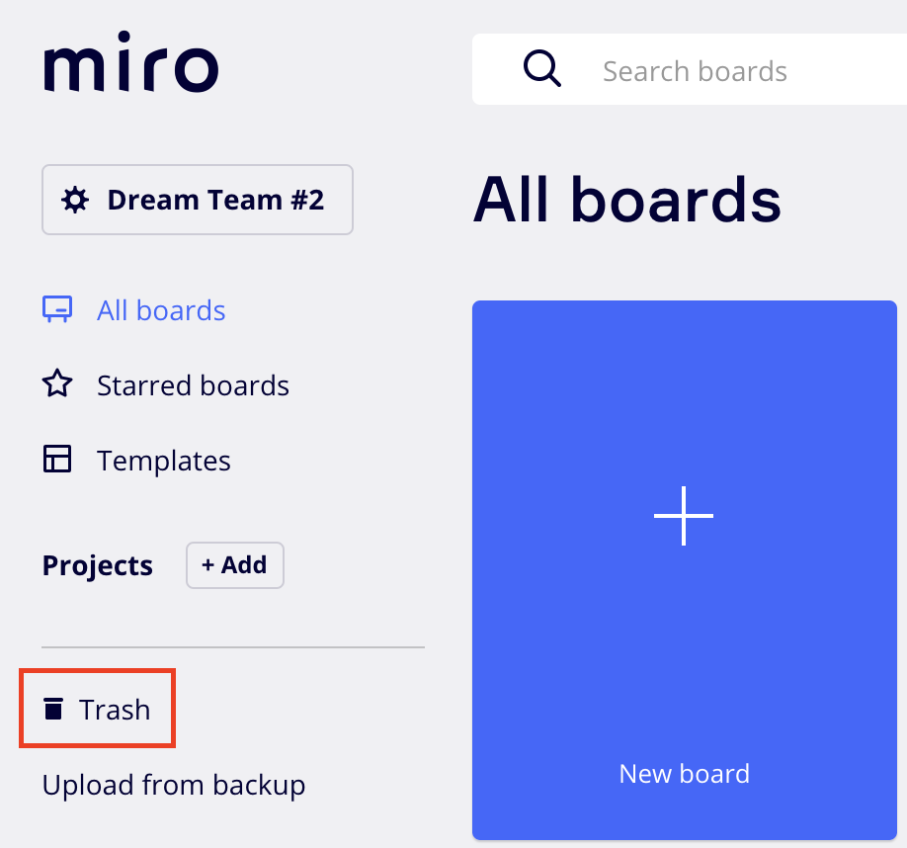Image resolution: width=907 pixels, height=848 pixels.
Task: Click the Templates layout icon
Action: (57, 460)
